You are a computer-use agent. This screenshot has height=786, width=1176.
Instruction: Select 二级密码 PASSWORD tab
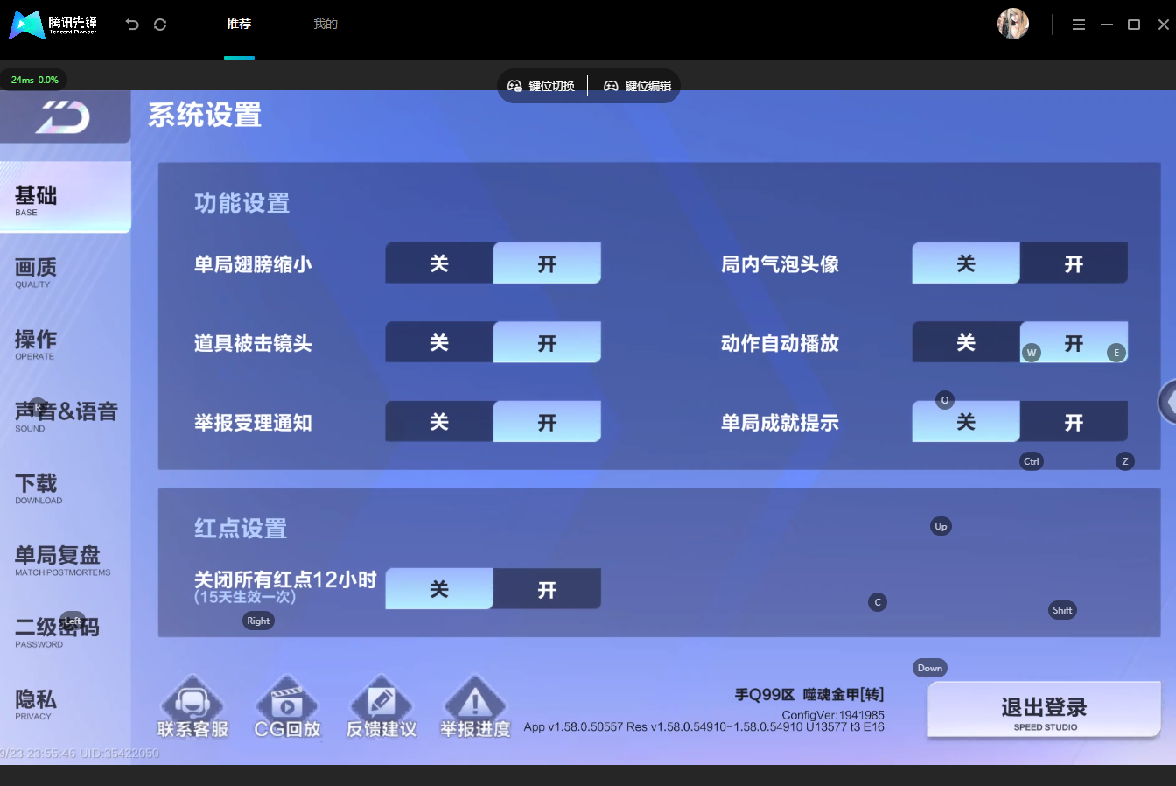click(66, 632)
